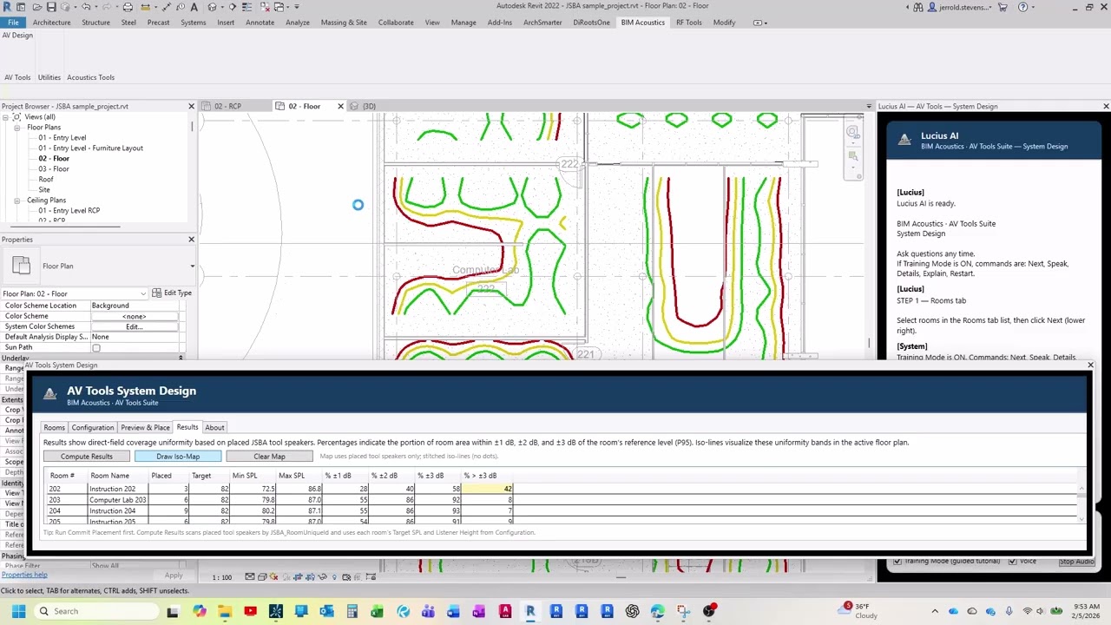The width and height of the screenshot is (1111, 625).
Task: Click the highlighted 42 cell in results table
Action: pyautogui.click(x=488, y=489)
